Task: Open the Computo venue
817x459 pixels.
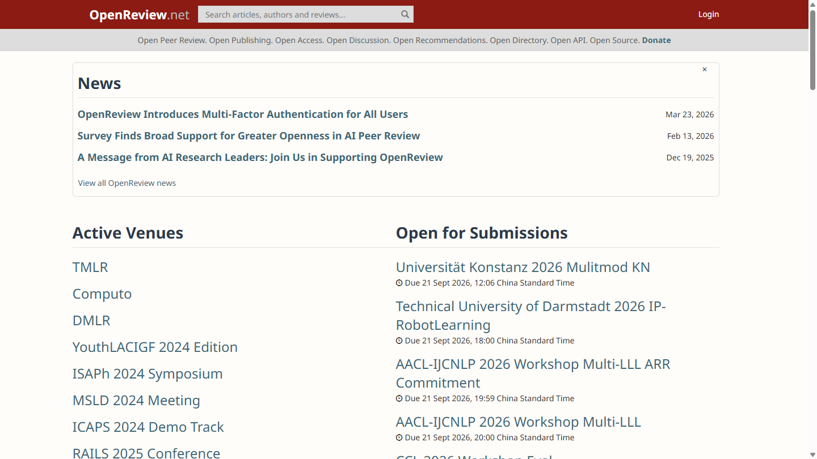Action: [102, 294]
